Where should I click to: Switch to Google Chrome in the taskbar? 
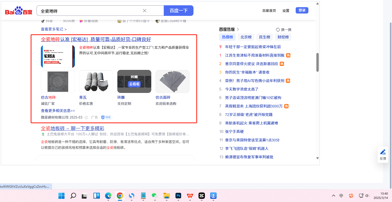[x=120, y=196]
